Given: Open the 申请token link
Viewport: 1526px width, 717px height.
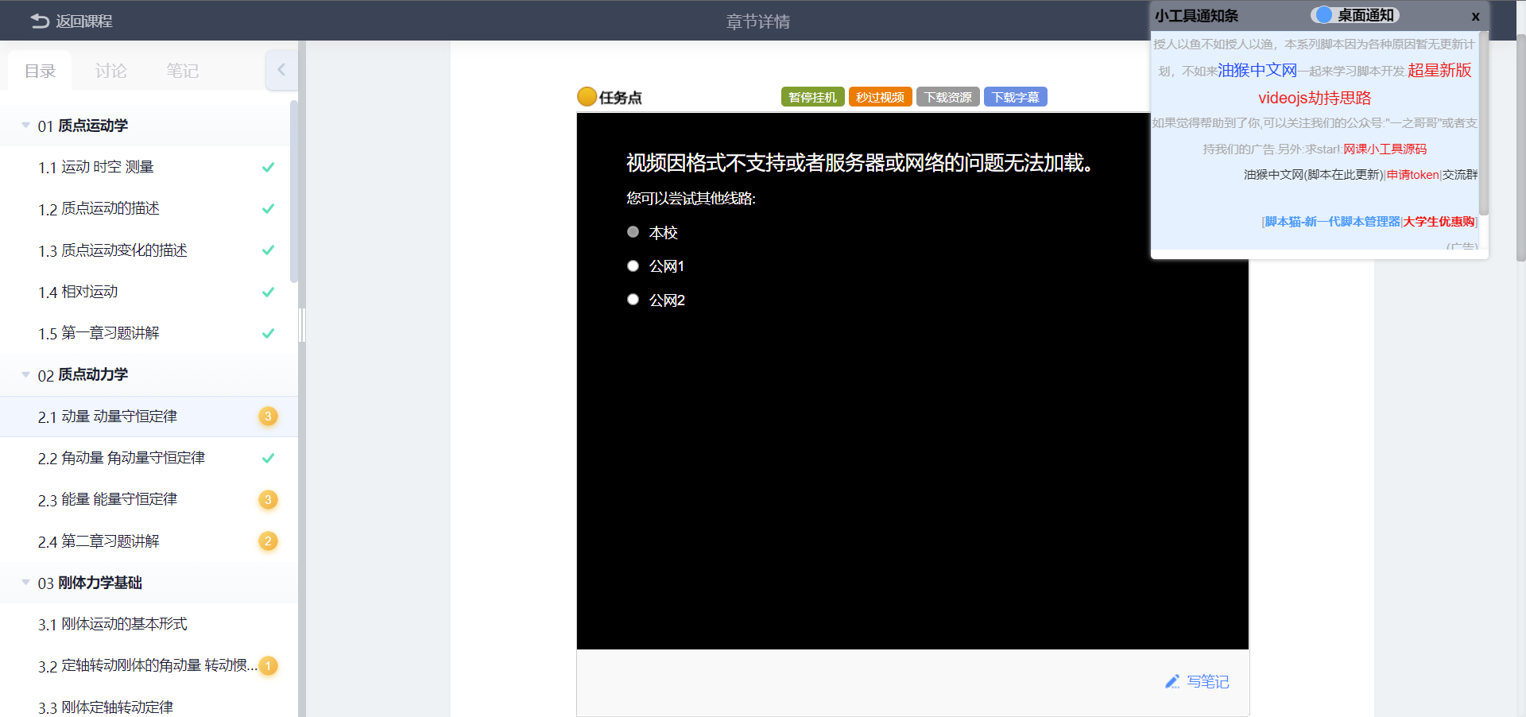Looking at the screenshot, I should click(1412, 175).
